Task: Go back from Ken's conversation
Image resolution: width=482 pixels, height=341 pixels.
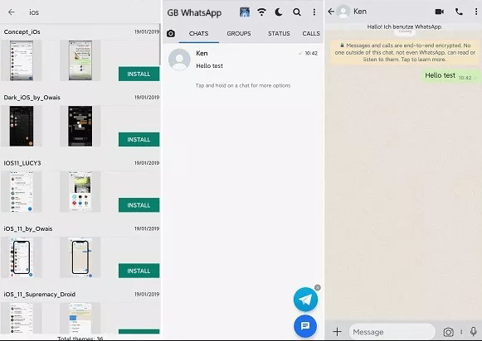Action: [x=331, y=12]
